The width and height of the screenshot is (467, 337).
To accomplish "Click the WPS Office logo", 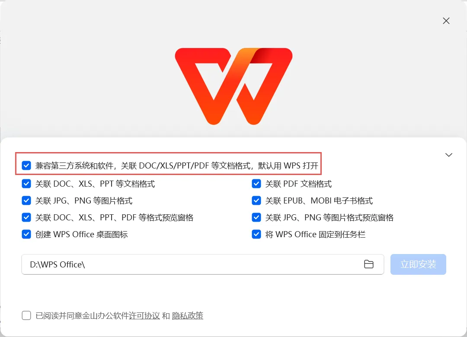I will pos(233,86).
